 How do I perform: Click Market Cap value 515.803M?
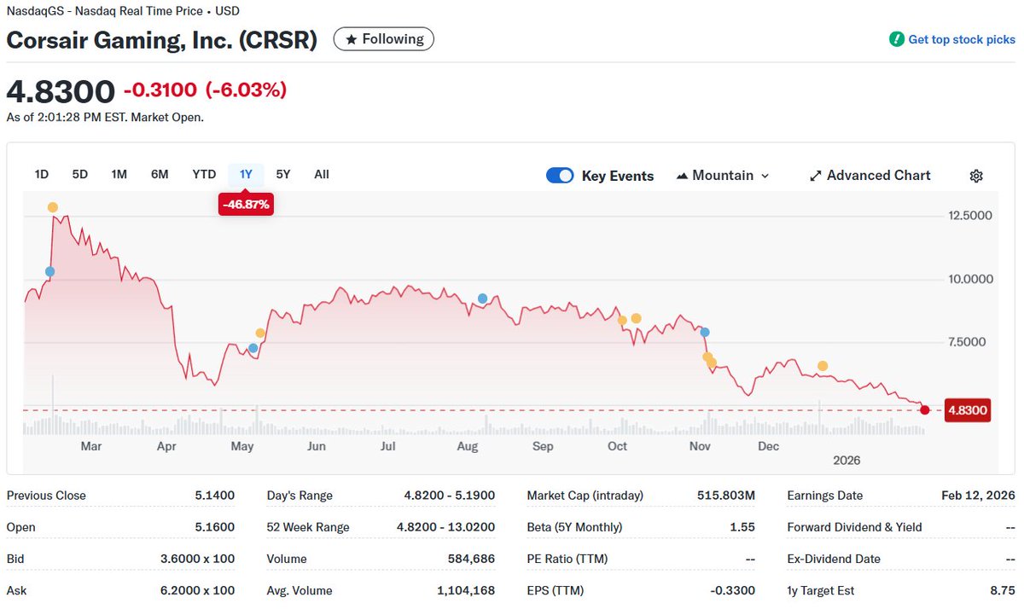726,496
